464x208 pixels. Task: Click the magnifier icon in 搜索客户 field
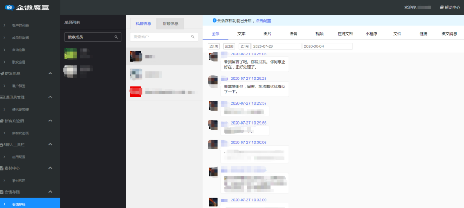tap(193, 37)
